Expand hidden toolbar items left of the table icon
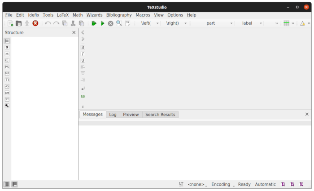This screenshot has width=314, height=191. tap(277, 23)
